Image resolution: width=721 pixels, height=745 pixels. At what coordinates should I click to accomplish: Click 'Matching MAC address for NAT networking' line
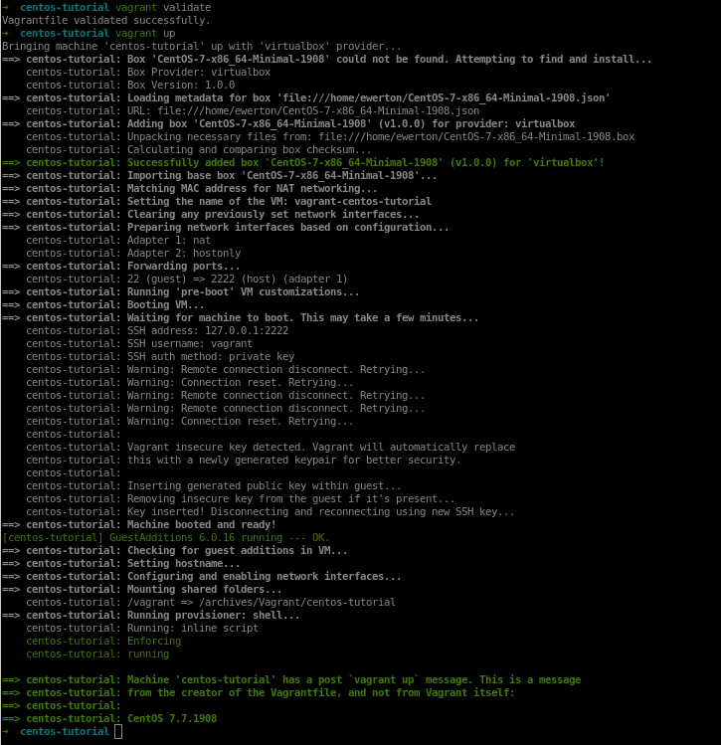point(190,189)
